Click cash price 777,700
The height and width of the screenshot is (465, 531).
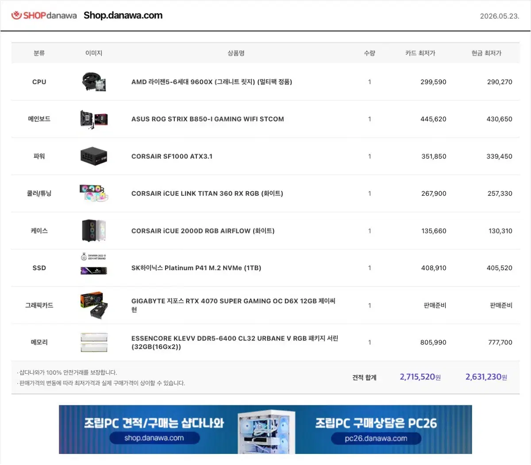(500, 342)
